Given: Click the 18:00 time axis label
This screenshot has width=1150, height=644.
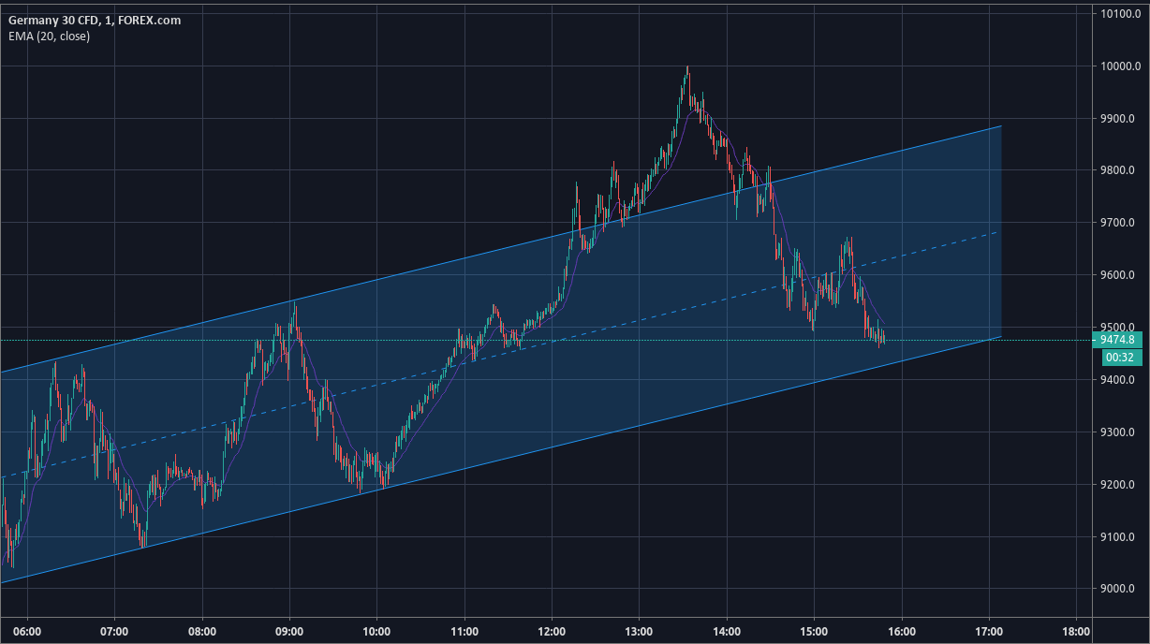Looking at the screenshot, I should (1076, 631).
